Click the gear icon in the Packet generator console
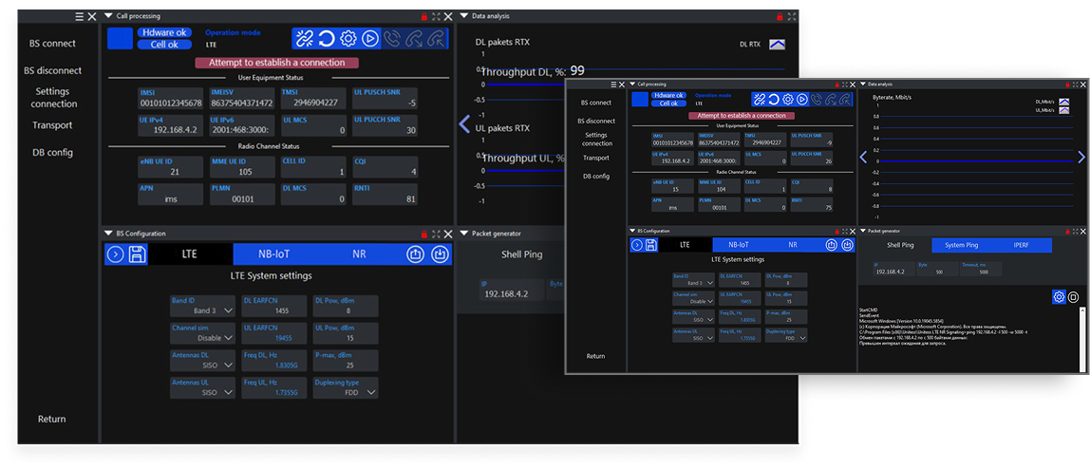 coord(1059,297)
